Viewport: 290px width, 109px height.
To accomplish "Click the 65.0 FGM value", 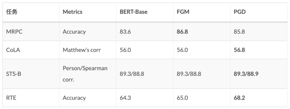I will coord(182,98).
